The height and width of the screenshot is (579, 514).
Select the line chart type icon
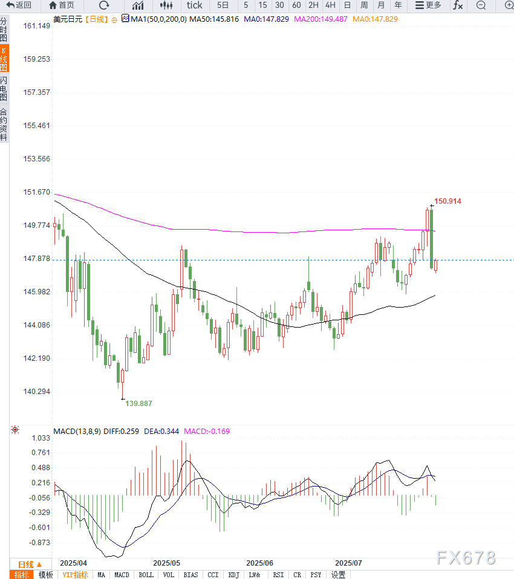click(138, 5)
